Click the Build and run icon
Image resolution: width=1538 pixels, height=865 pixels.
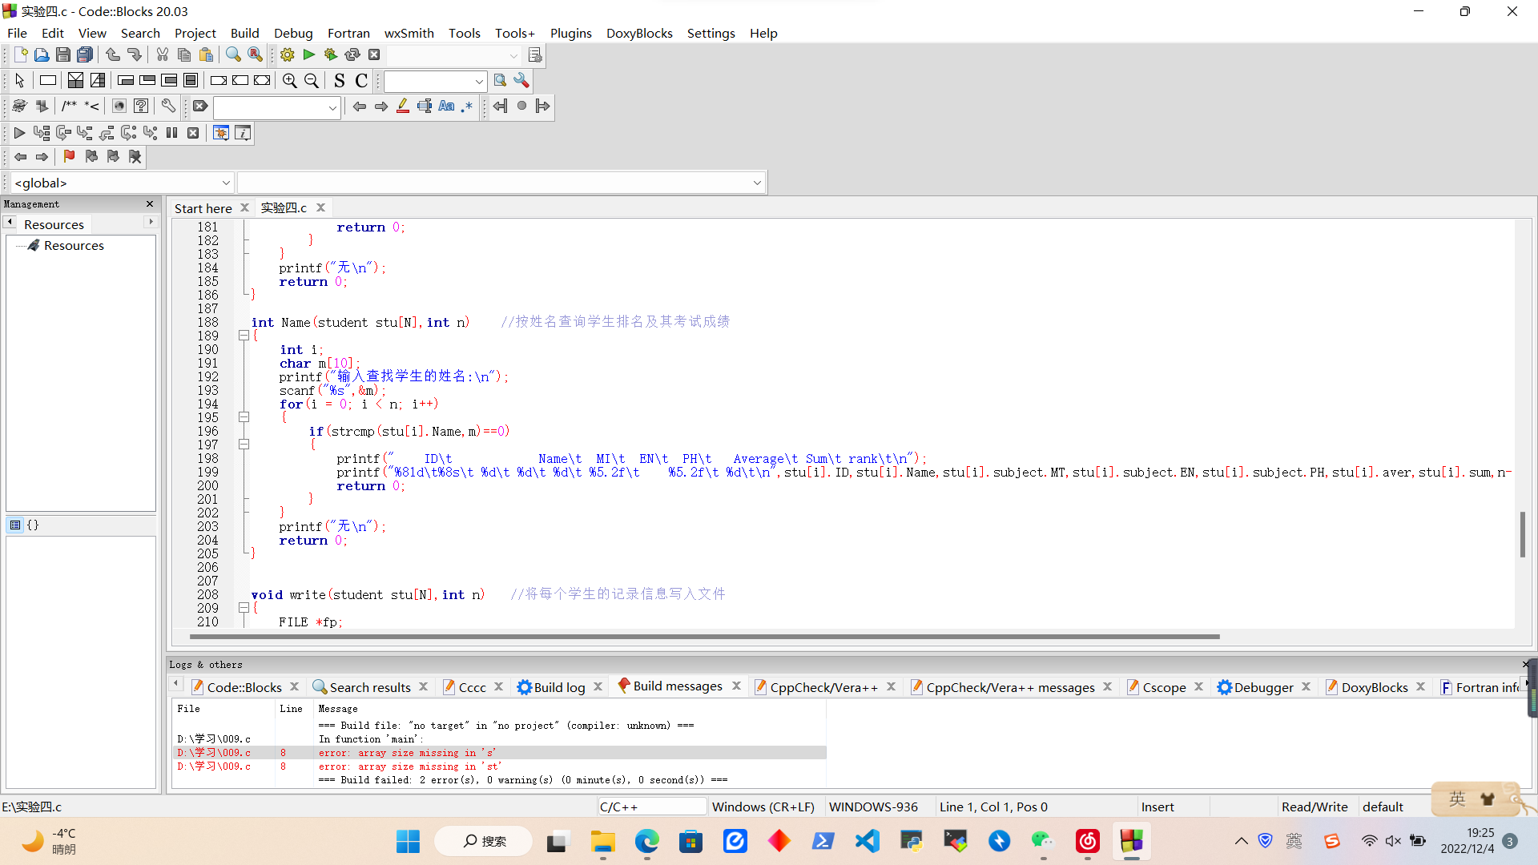(331, 55)
